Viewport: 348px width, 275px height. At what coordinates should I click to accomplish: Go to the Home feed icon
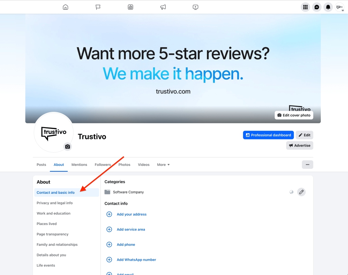pyautogui.click(x=66, y=7)
